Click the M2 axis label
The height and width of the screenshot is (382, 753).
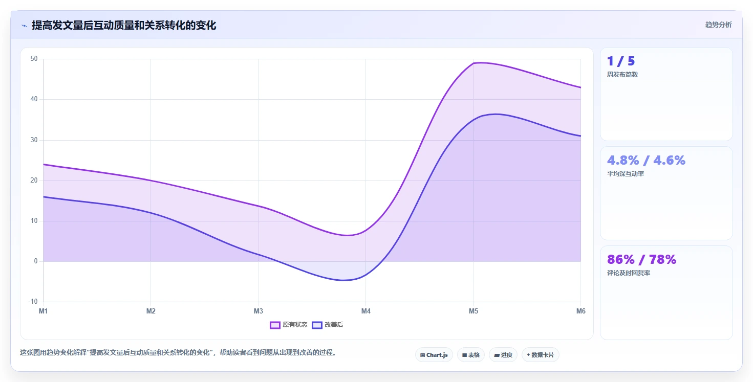pos(150,311)
